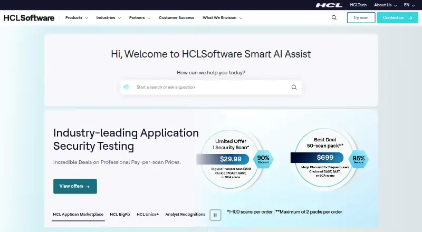Pause the banner carousel

(x=215, y=215)
